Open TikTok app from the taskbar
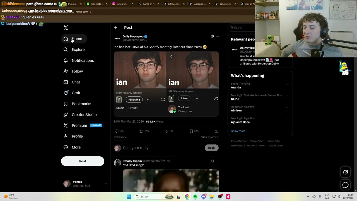357x201 pixels. (228, 197)
